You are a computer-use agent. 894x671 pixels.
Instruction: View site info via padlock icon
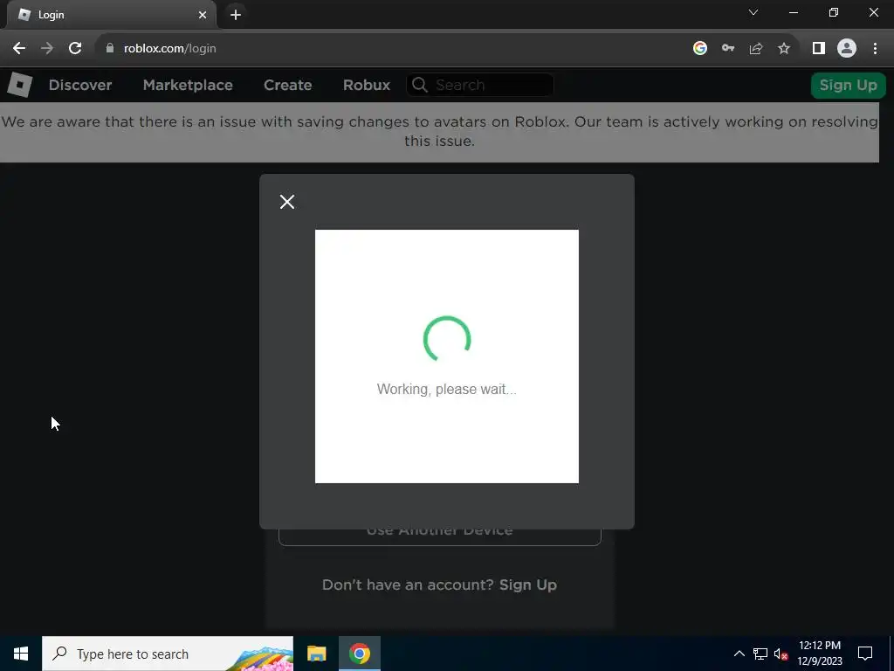(x=110, y=49)
